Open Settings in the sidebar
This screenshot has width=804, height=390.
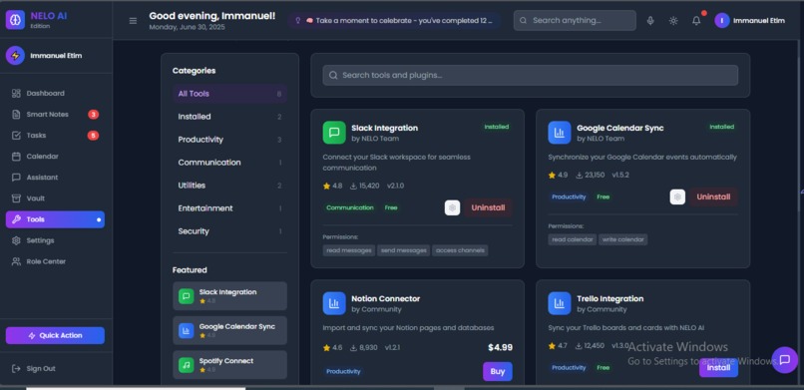click(x=56, y=240)
